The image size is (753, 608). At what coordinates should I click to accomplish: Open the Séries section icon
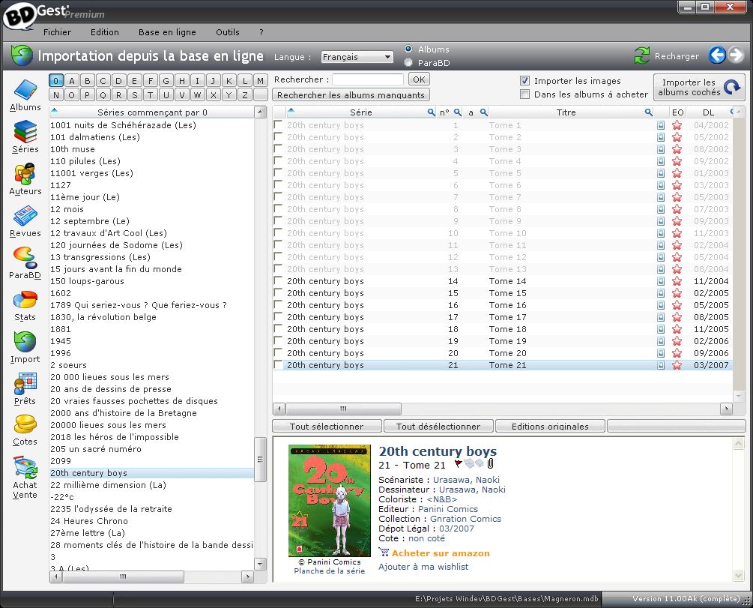[25, 132]
